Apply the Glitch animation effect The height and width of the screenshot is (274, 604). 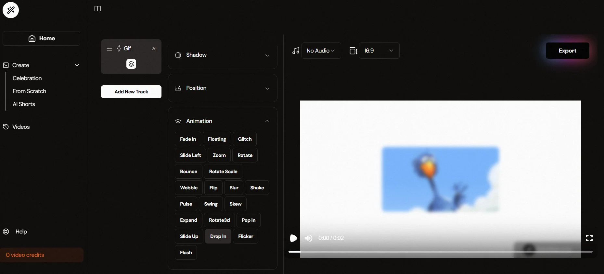[245, 139]
